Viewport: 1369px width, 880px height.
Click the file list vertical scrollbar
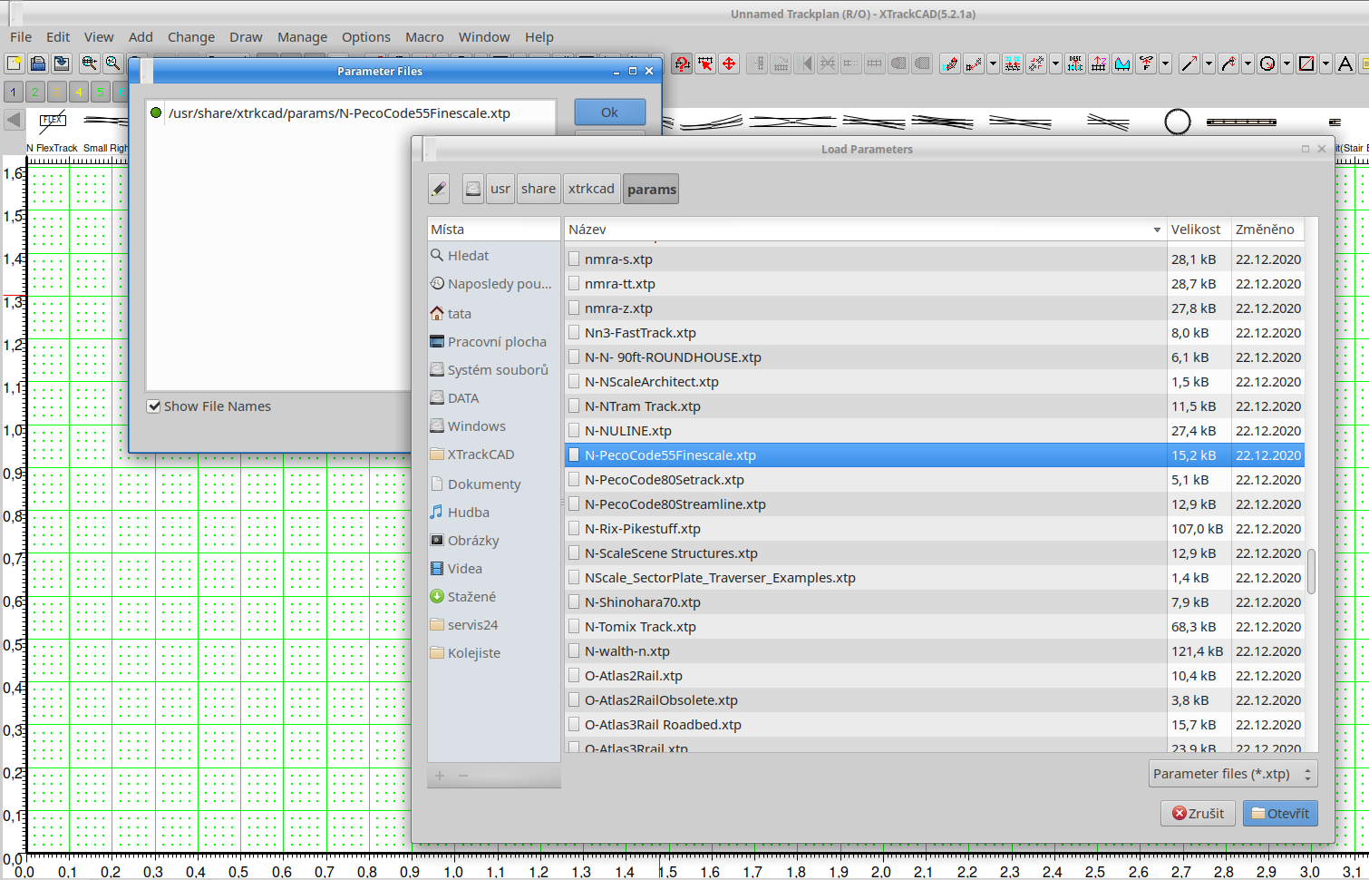(1311, 570)
